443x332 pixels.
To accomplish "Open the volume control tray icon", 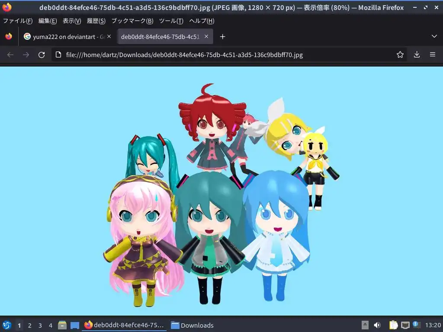I will pos(377,325).
